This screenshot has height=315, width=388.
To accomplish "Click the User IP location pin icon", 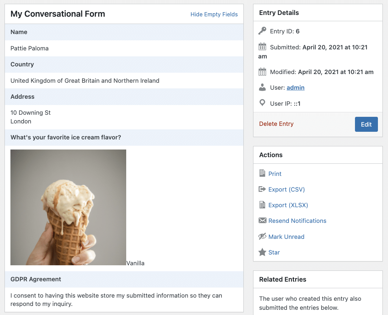I will (x=262, y=103).
